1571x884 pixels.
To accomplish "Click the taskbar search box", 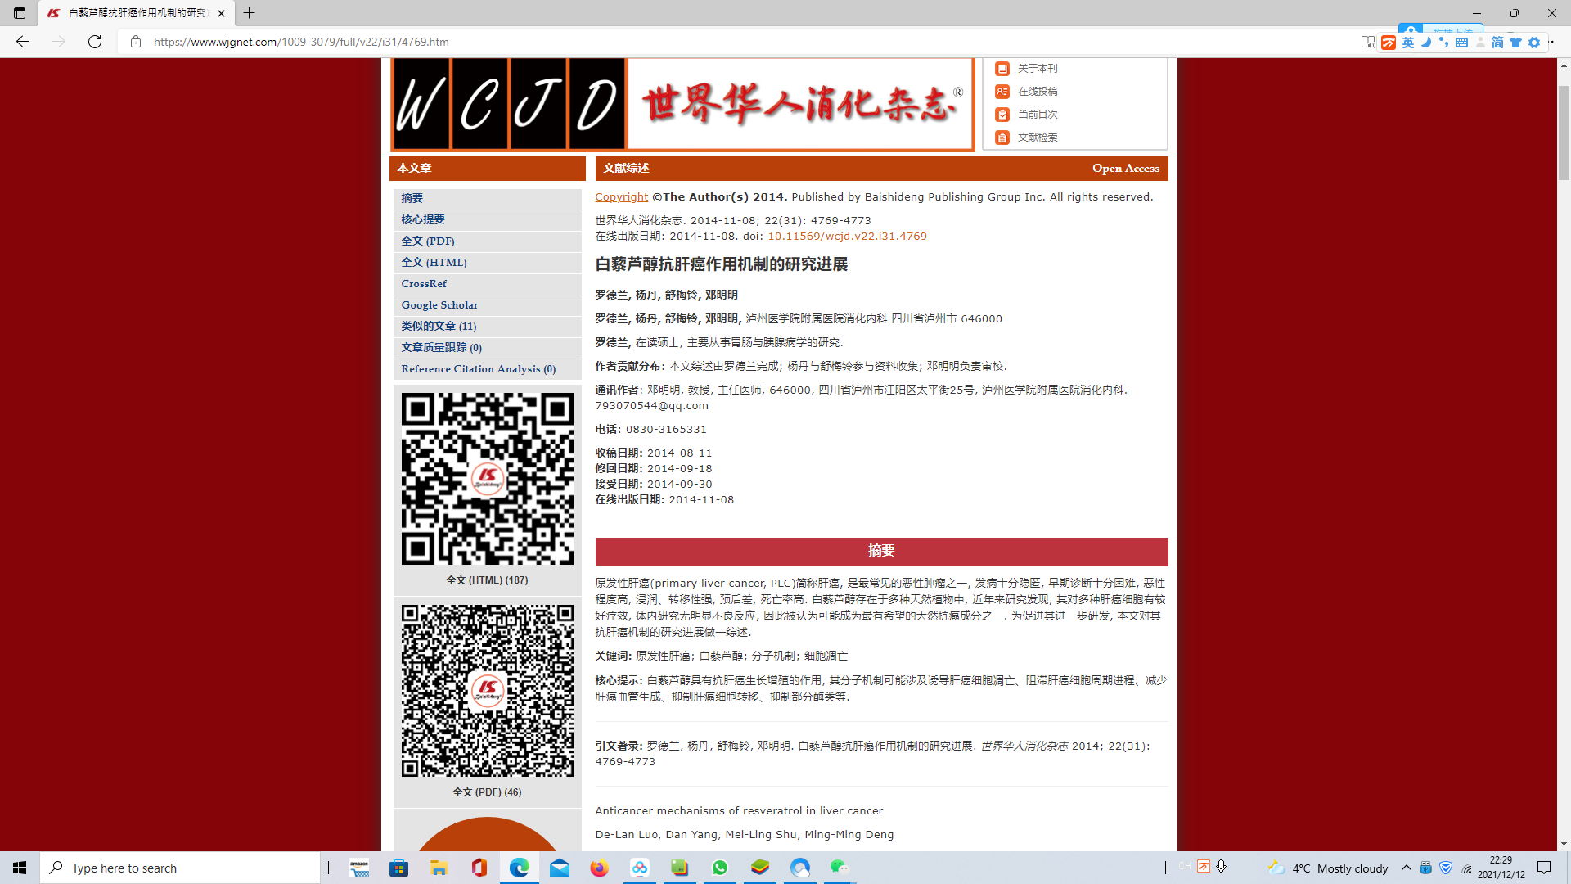I will 180,868.
